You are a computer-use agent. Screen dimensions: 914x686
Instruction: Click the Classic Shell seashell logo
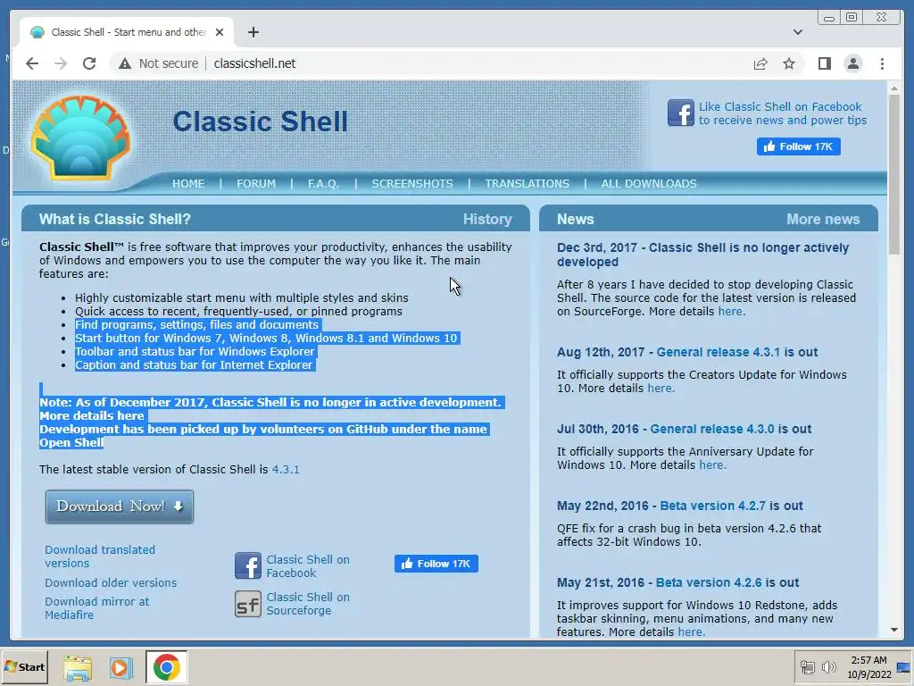80,138
